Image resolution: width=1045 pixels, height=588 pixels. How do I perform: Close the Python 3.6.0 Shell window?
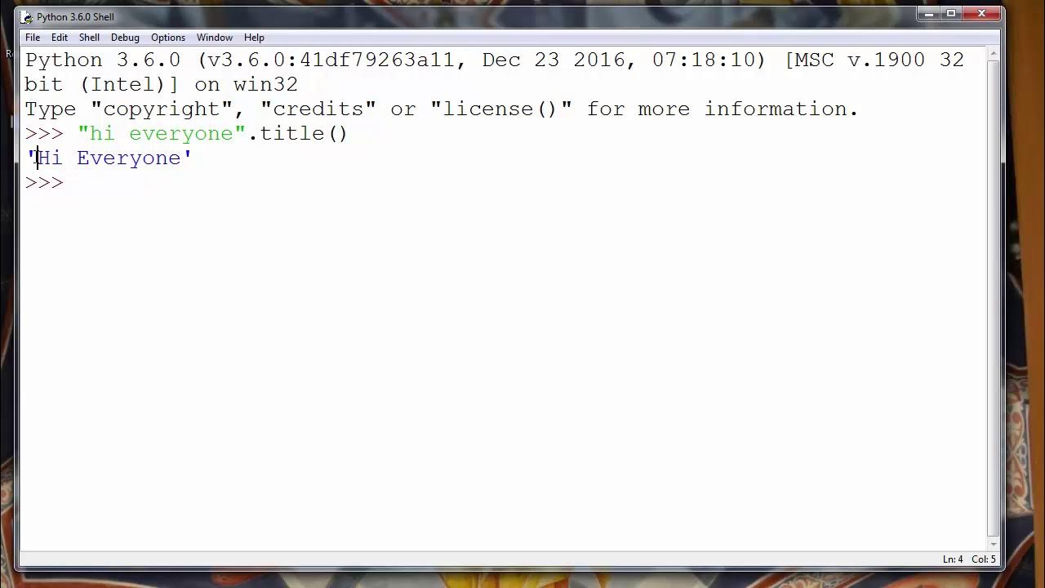[981, 14]
